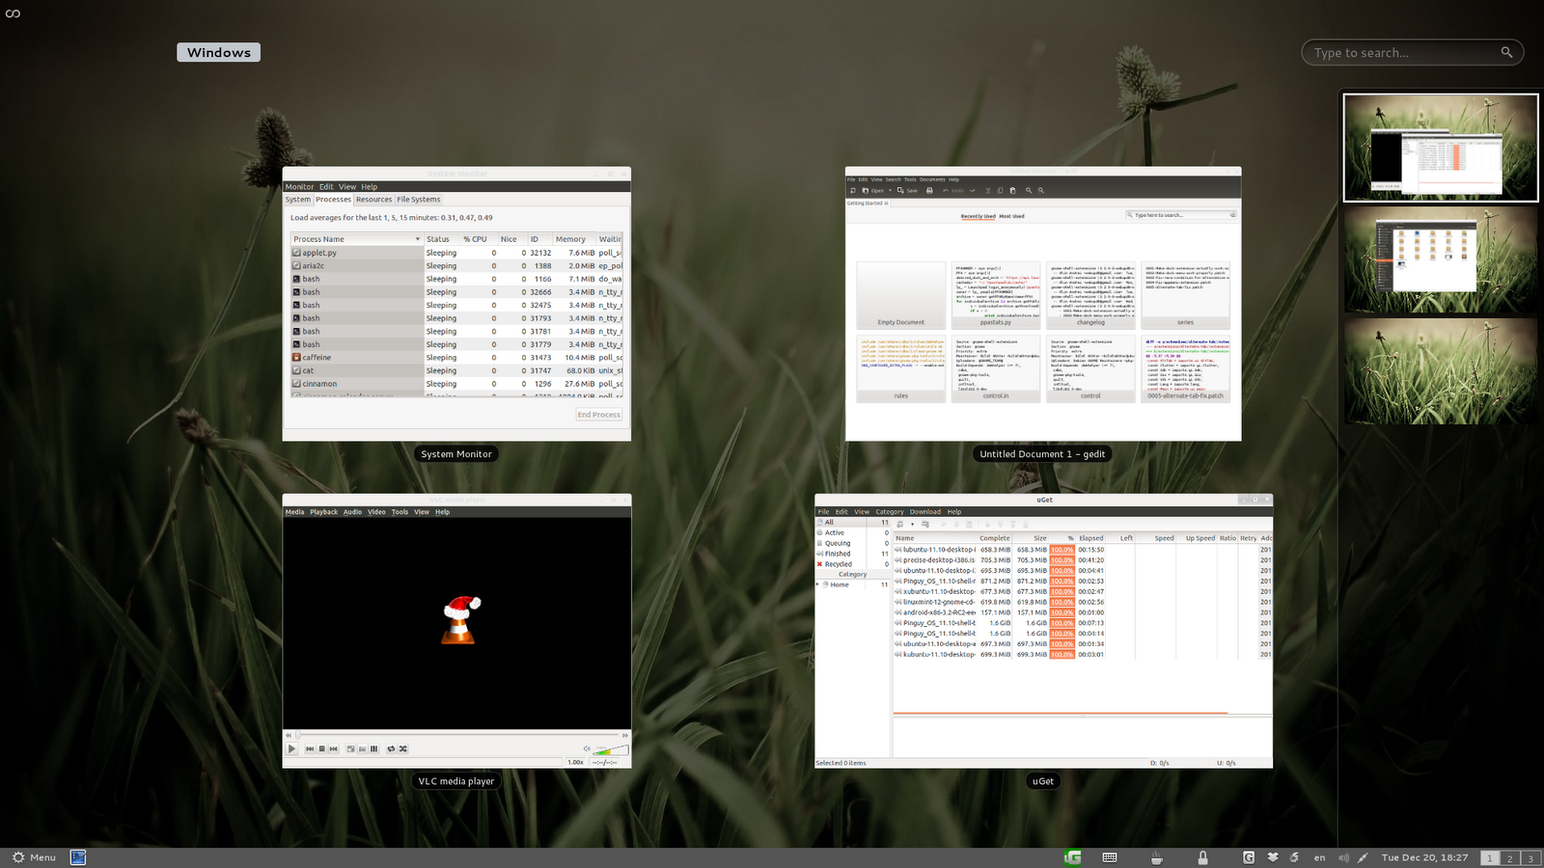The image size is (1544, 868).
Task: Click the network connection tray icon
Action: pos(1363,857)
